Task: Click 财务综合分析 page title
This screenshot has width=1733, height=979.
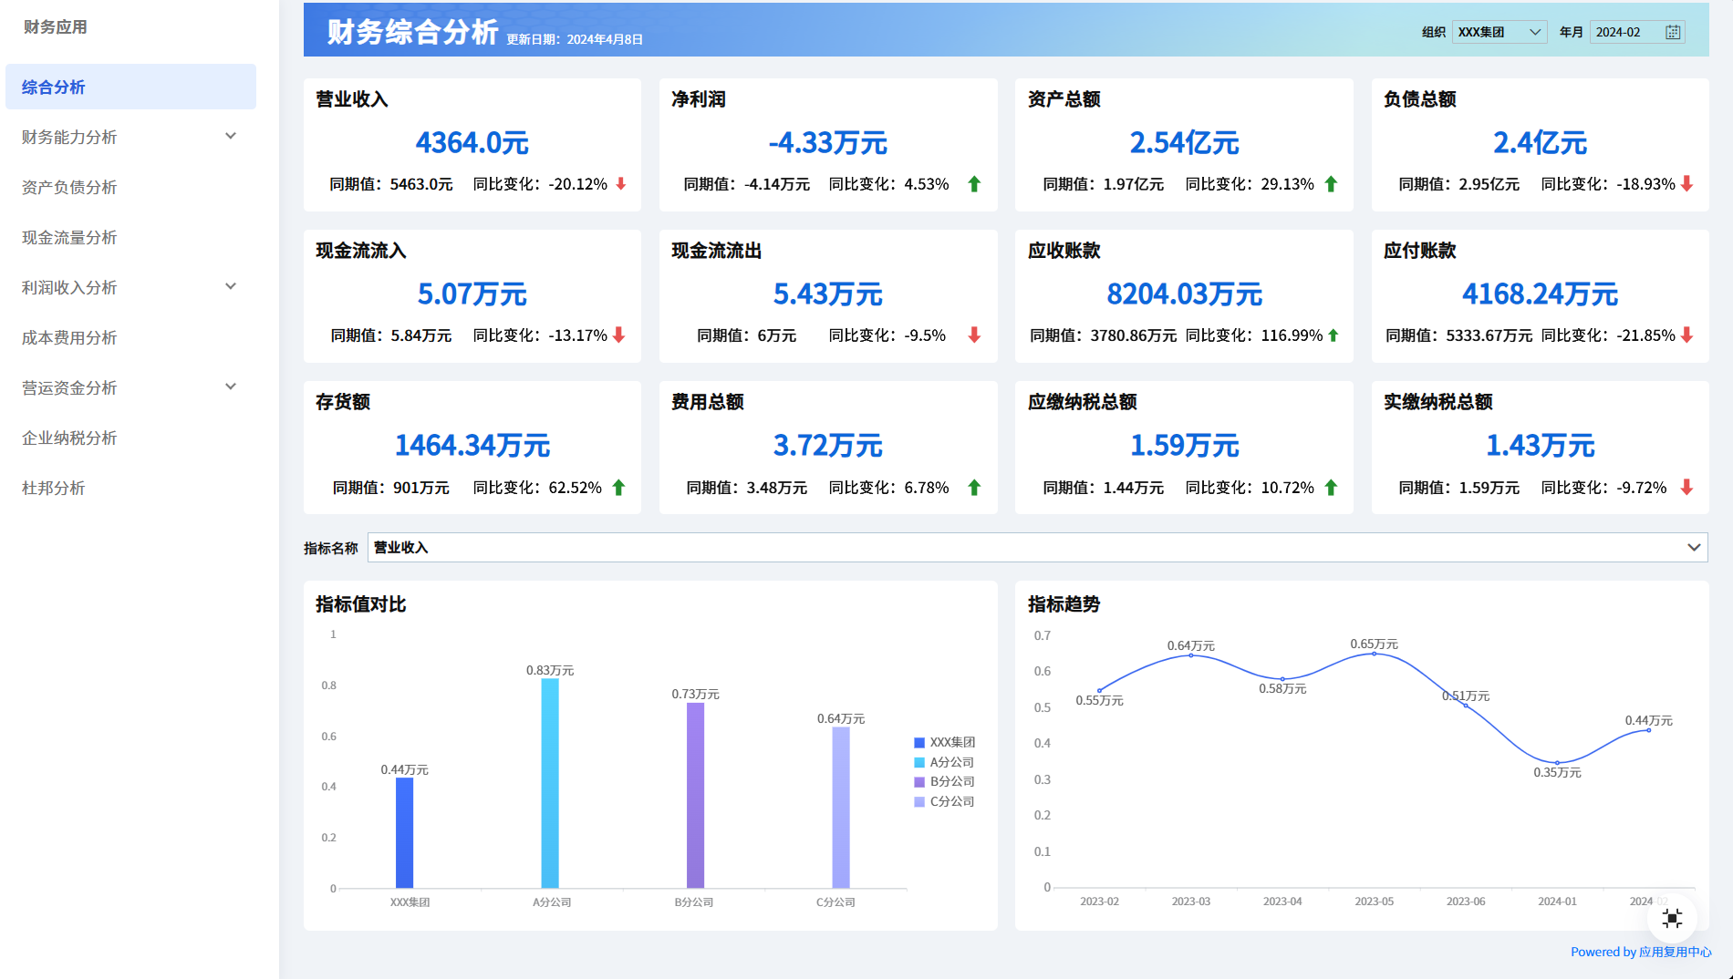Action: [412, 32]
